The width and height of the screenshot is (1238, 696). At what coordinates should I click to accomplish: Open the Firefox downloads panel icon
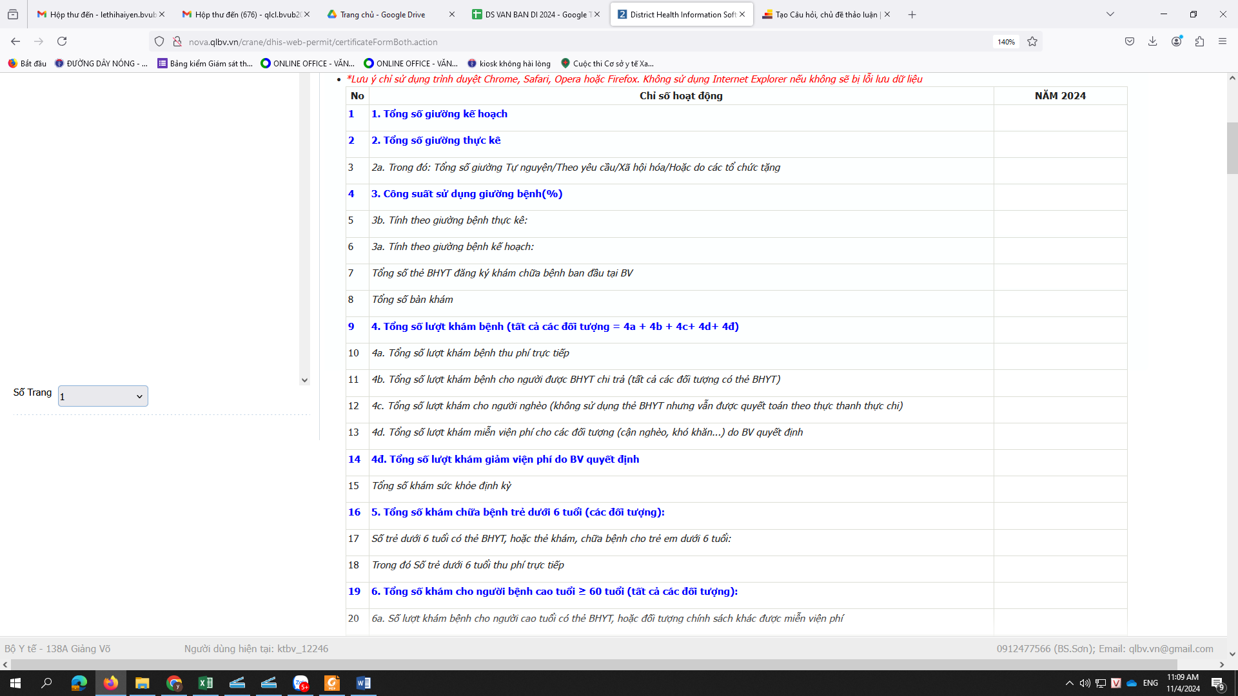coord(1152,41)
